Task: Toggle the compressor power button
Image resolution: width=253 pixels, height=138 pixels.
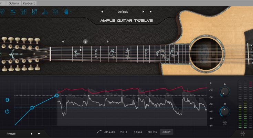Action: (7, 111)
